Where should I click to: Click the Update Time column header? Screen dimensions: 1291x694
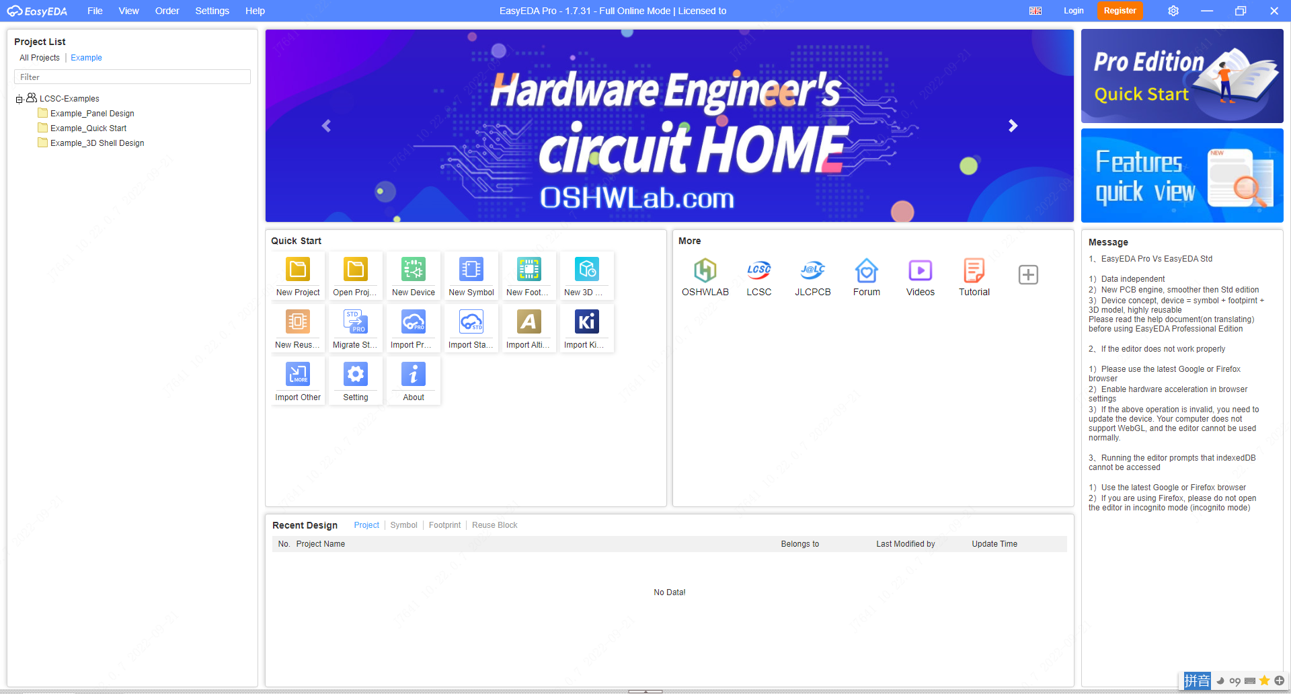pyautogui.click(x=994, y=544)
